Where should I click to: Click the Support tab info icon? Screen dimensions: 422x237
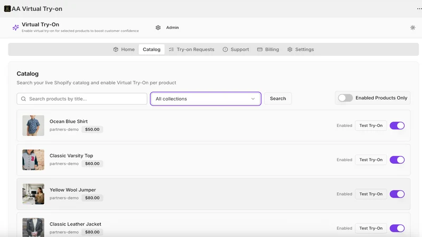pos(225,50)
